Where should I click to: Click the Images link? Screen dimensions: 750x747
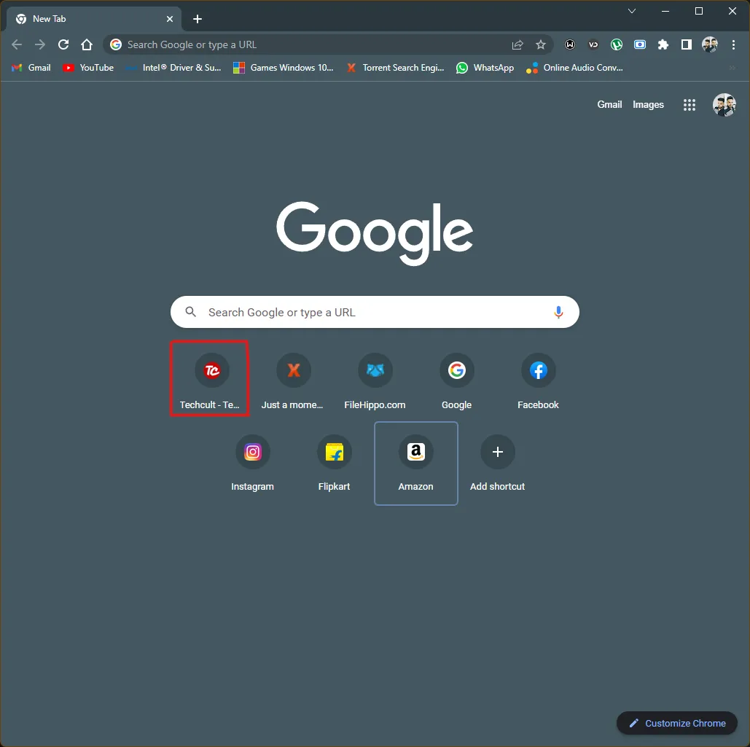point(648,104)
